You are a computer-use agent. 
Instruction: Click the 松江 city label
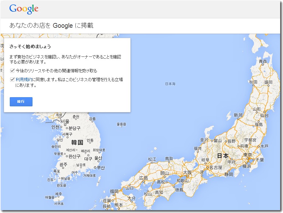click(152, 159)
